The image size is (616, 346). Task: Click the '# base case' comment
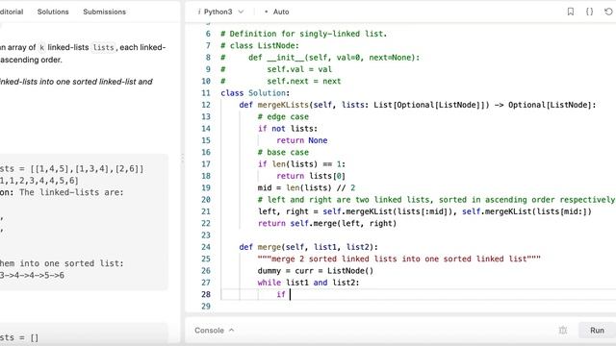click(x=283, y=152)
